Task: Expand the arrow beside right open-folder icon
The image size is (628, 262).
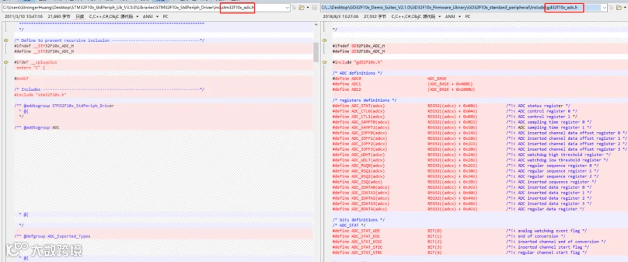Action: point(625,8)
